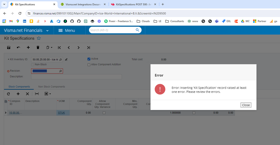Open the Fiverr bookmark
The image size is (280, 145).
(119, 21)
